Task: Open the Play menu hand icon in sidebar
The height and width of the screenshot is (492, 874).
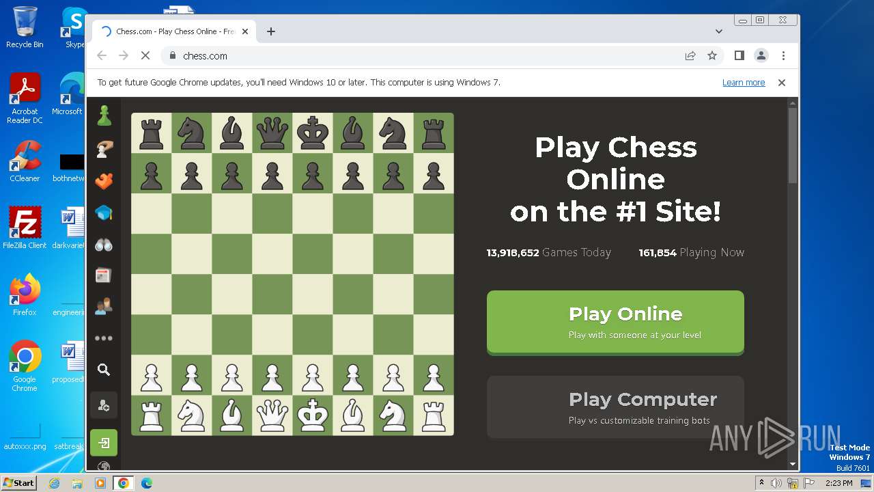Action: 104,148
